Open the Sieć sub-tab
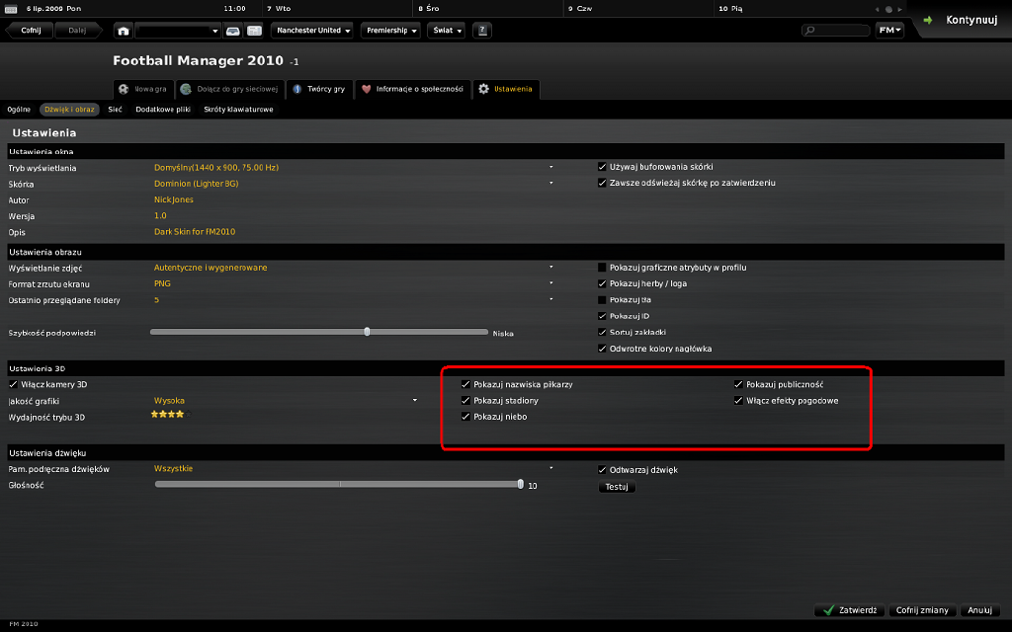The height and width of the screenshot is (632, 1012). tap(115, 110)
